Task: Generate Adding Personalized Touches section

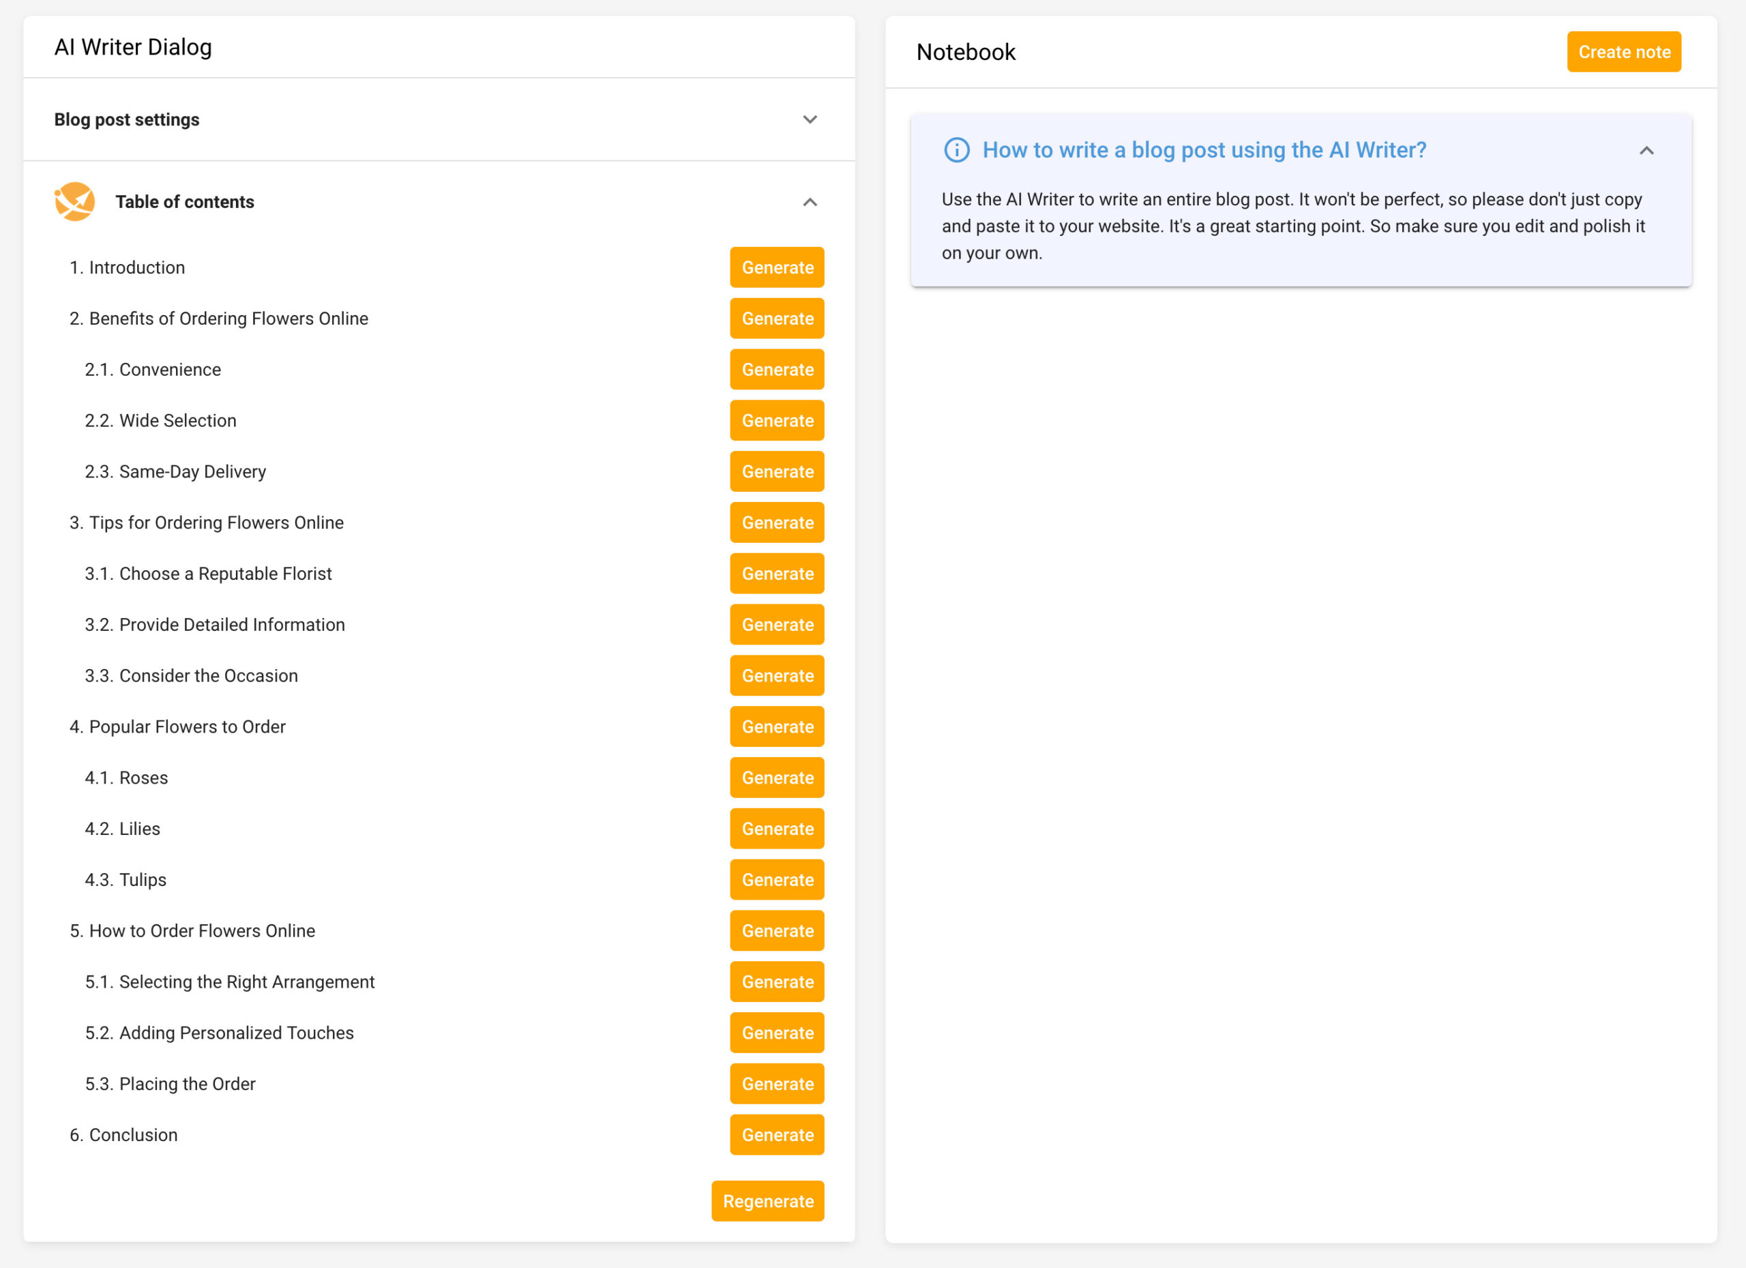Action: tap(776, 1033)
